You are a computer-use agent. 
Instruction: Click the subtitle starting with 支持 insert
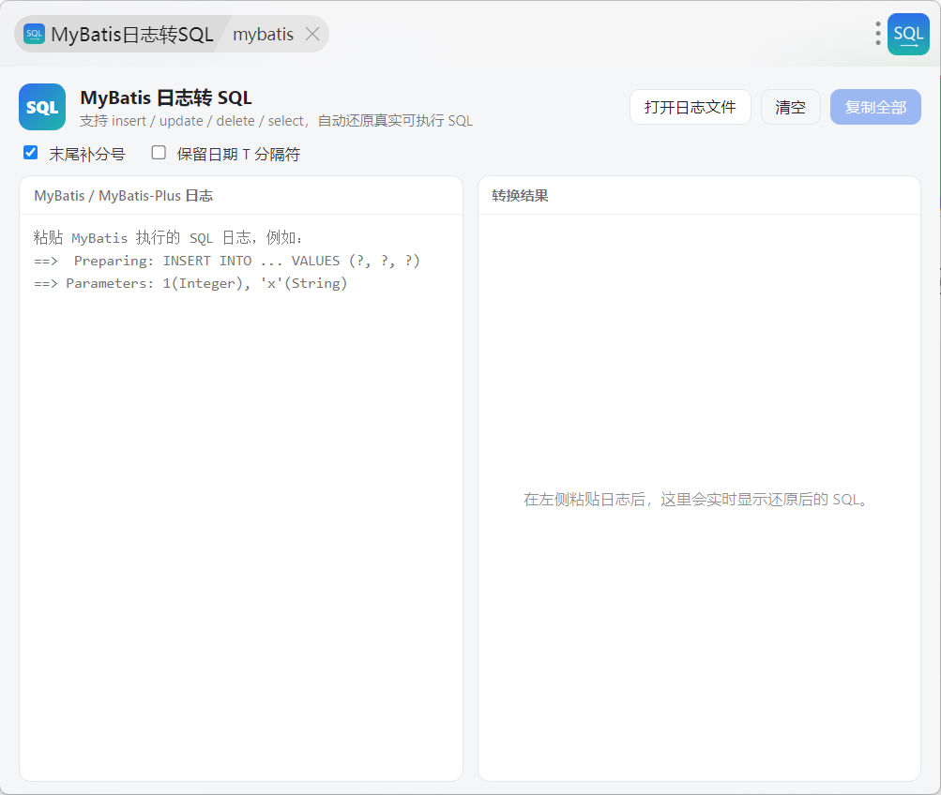pos(276,121)
